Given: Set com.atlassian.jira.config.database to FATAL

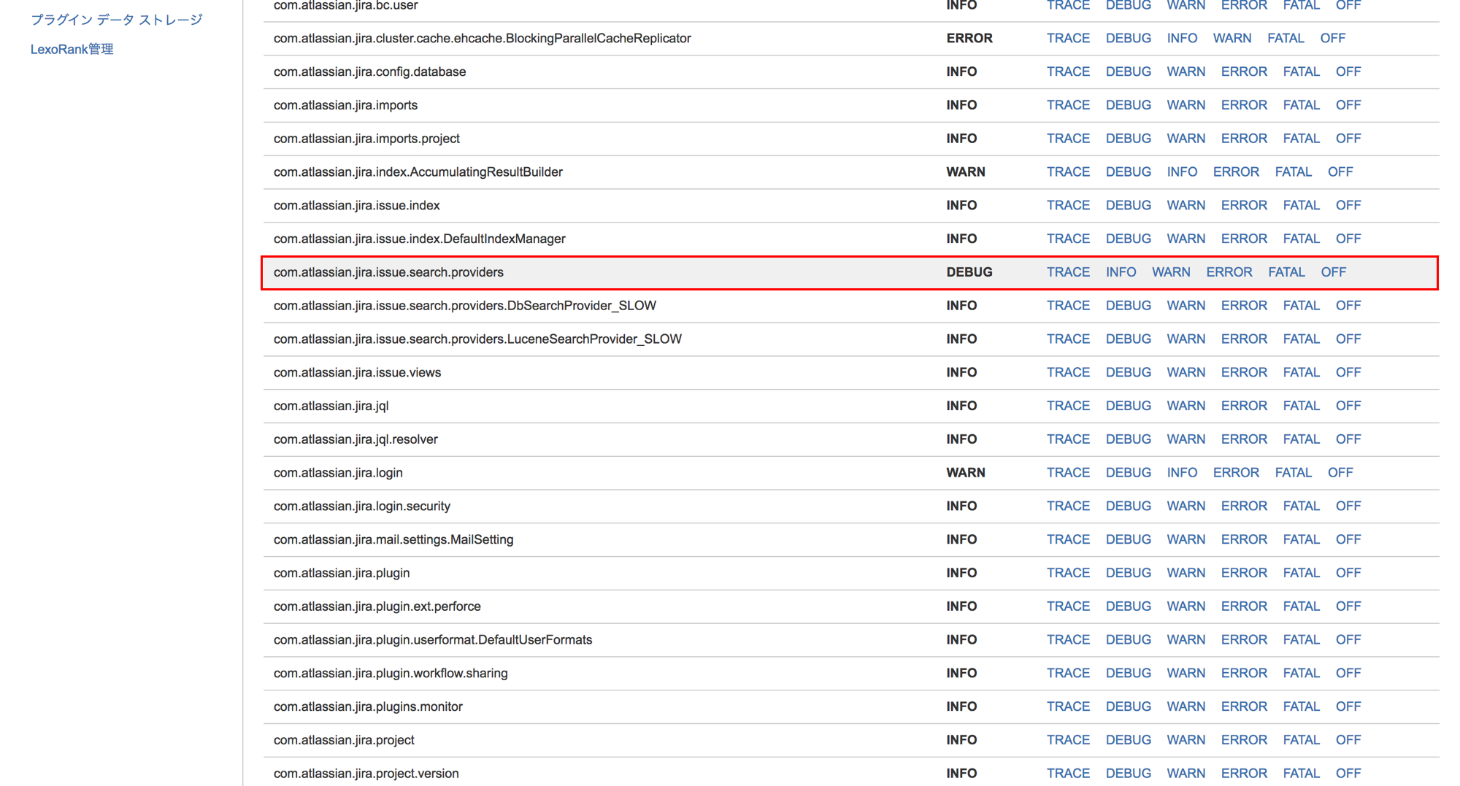Looking at the screenshot, I should click(1301, 72).
